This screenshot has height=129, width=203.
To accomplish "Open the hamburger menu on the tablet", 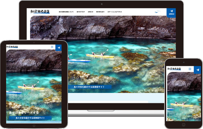I will (x=52, y=47).
